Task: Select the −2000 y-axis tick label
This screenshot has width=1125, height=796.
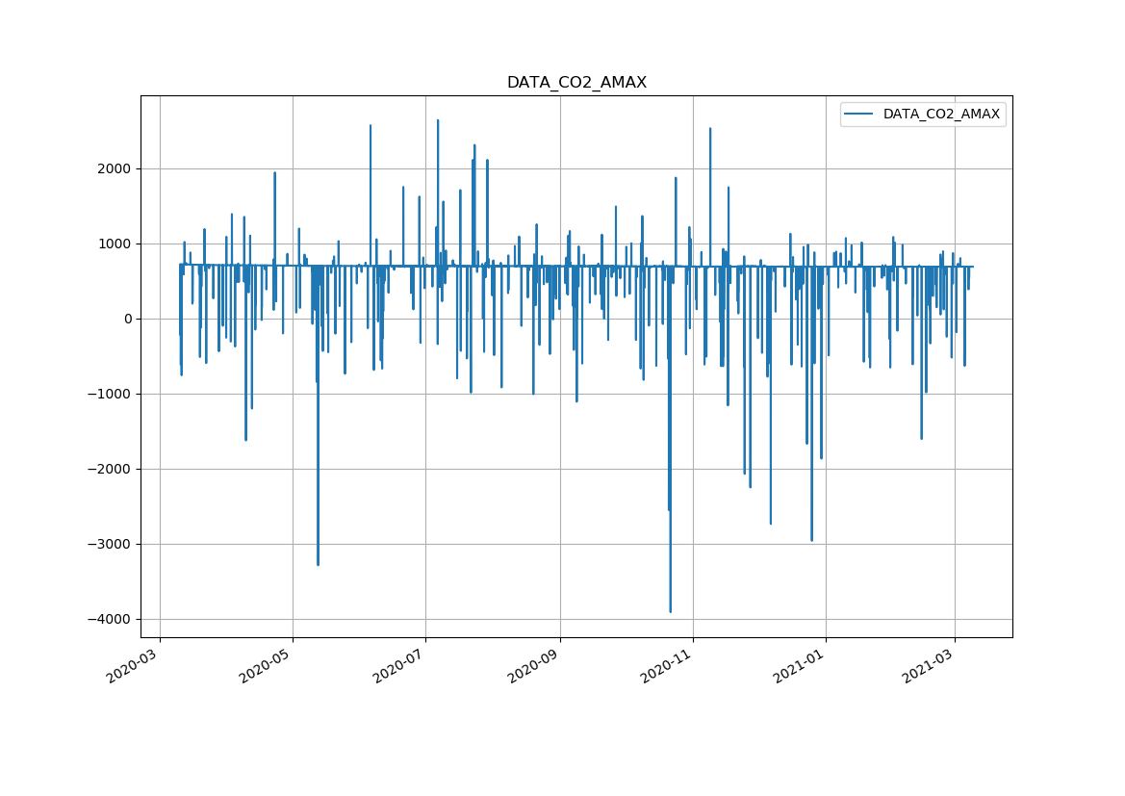Action: pyautogui.click(x=111, y=470)
